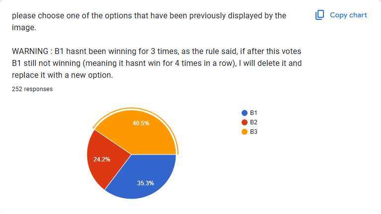Click the red B2 legend dot
Screen dimensions: 381x214
(x=244, y=122)
